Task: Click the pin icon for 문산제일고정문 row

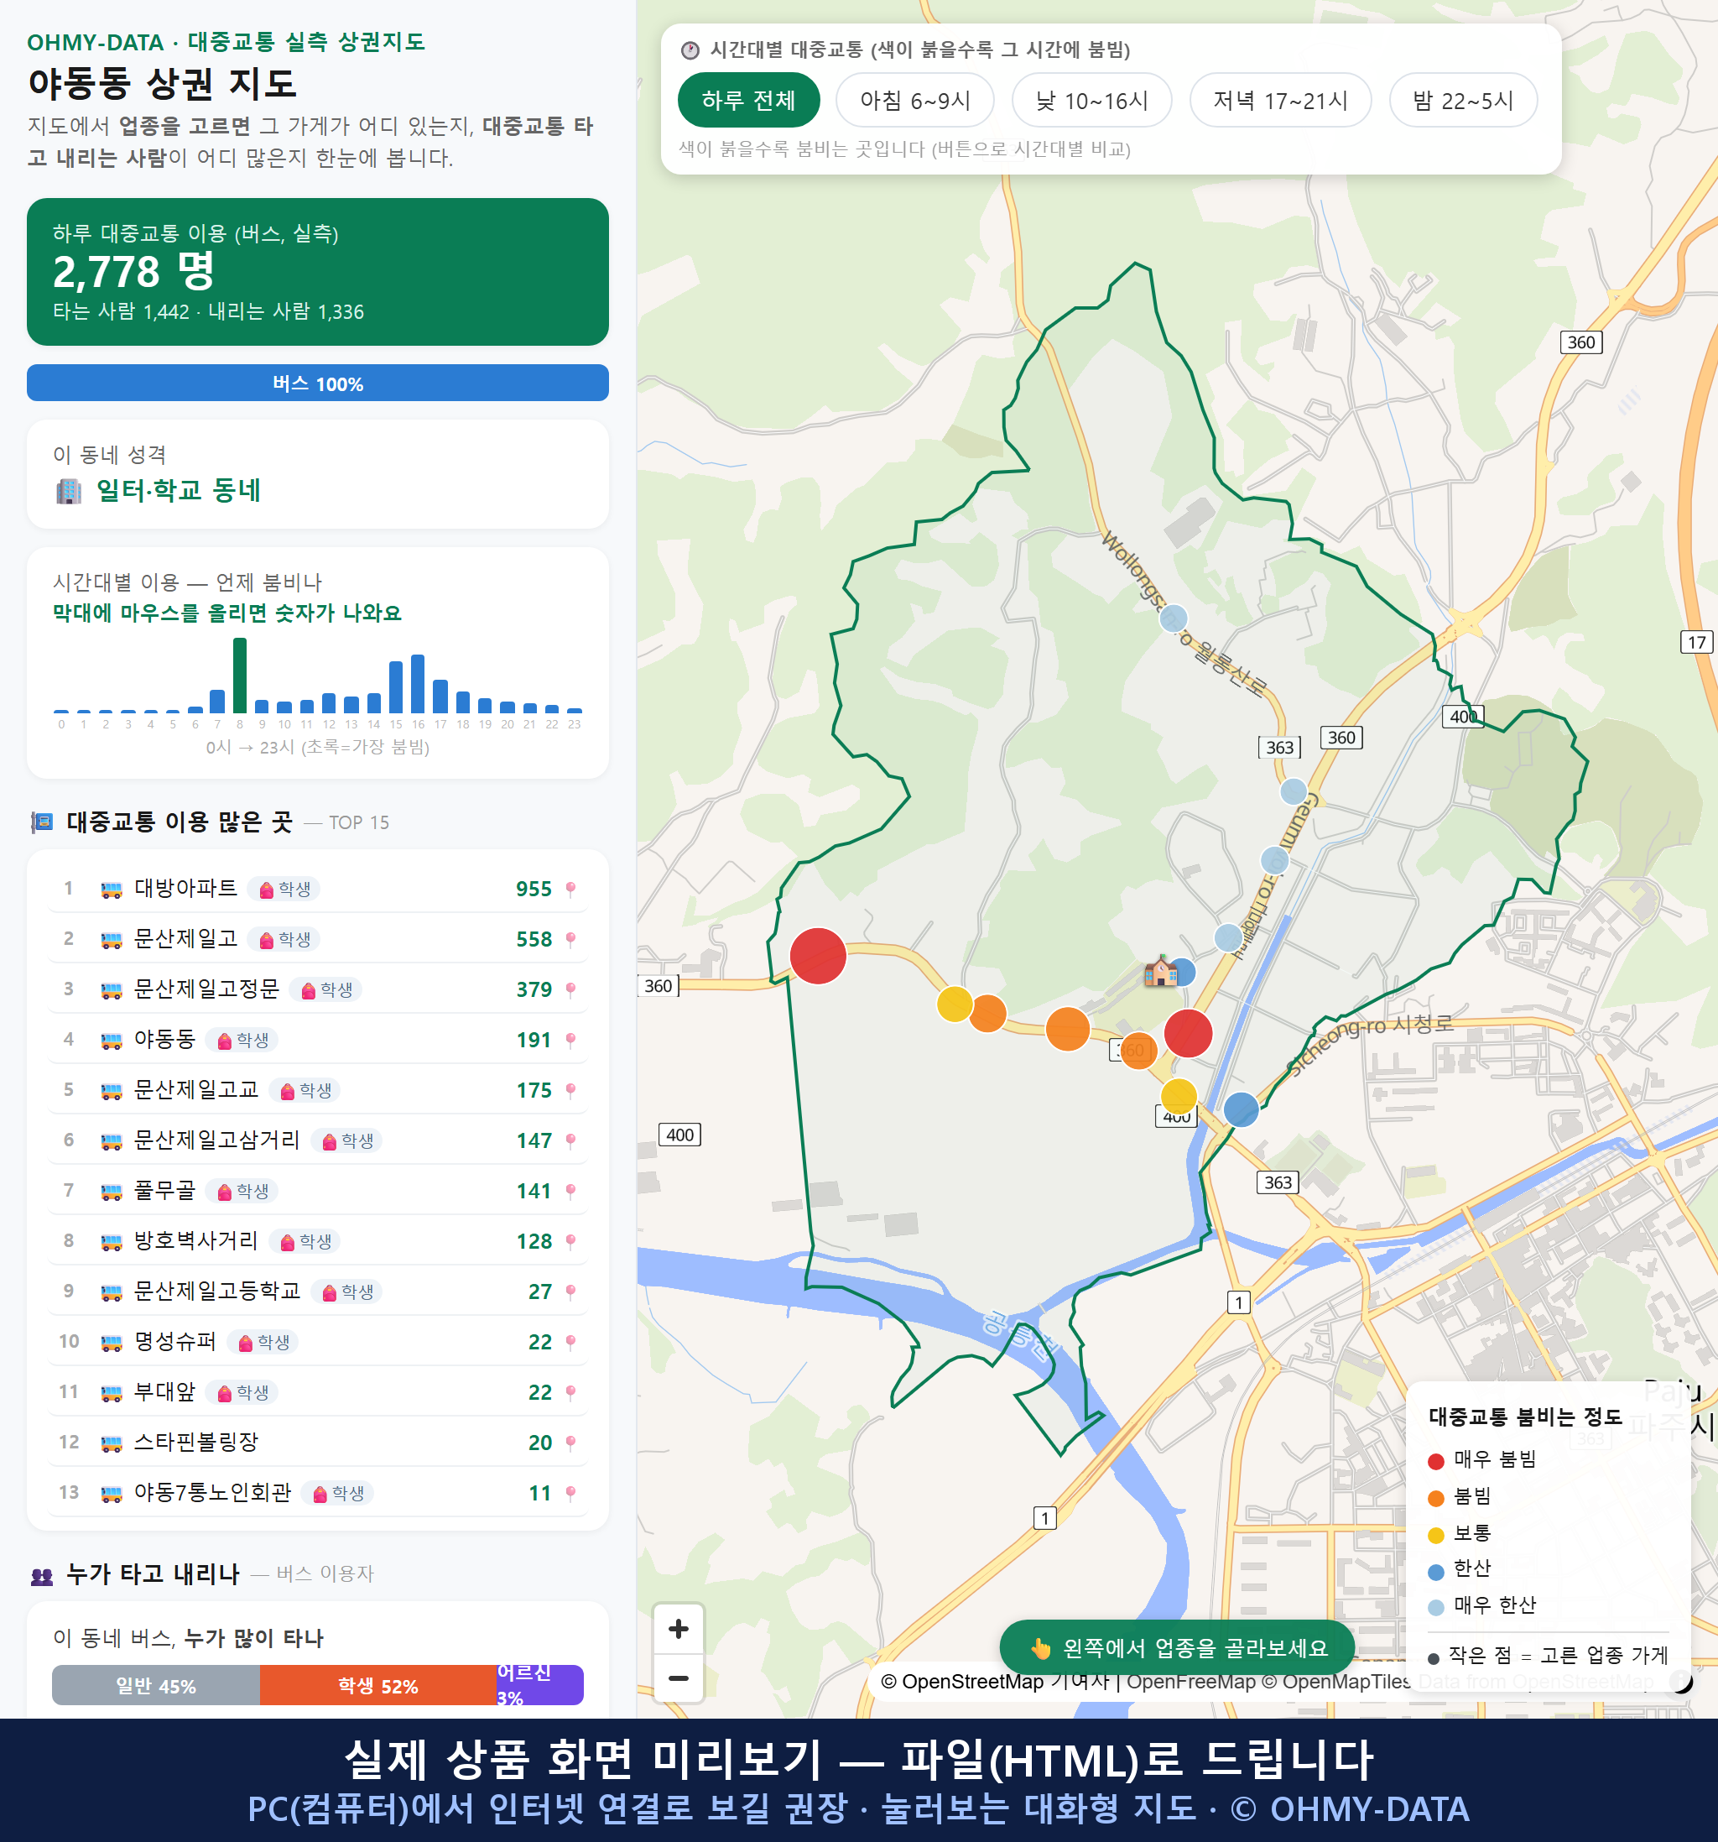Action: 570,989
